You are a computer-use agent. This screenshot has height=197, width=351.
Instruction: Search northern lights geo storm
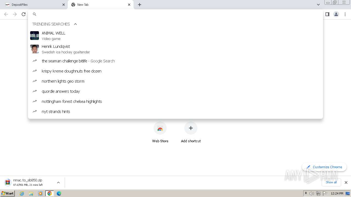175,81
